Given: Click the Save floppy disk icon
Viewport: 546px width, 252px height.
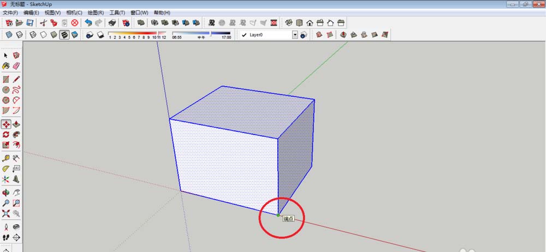Looking at the screenshot, I should pos(29,23).
